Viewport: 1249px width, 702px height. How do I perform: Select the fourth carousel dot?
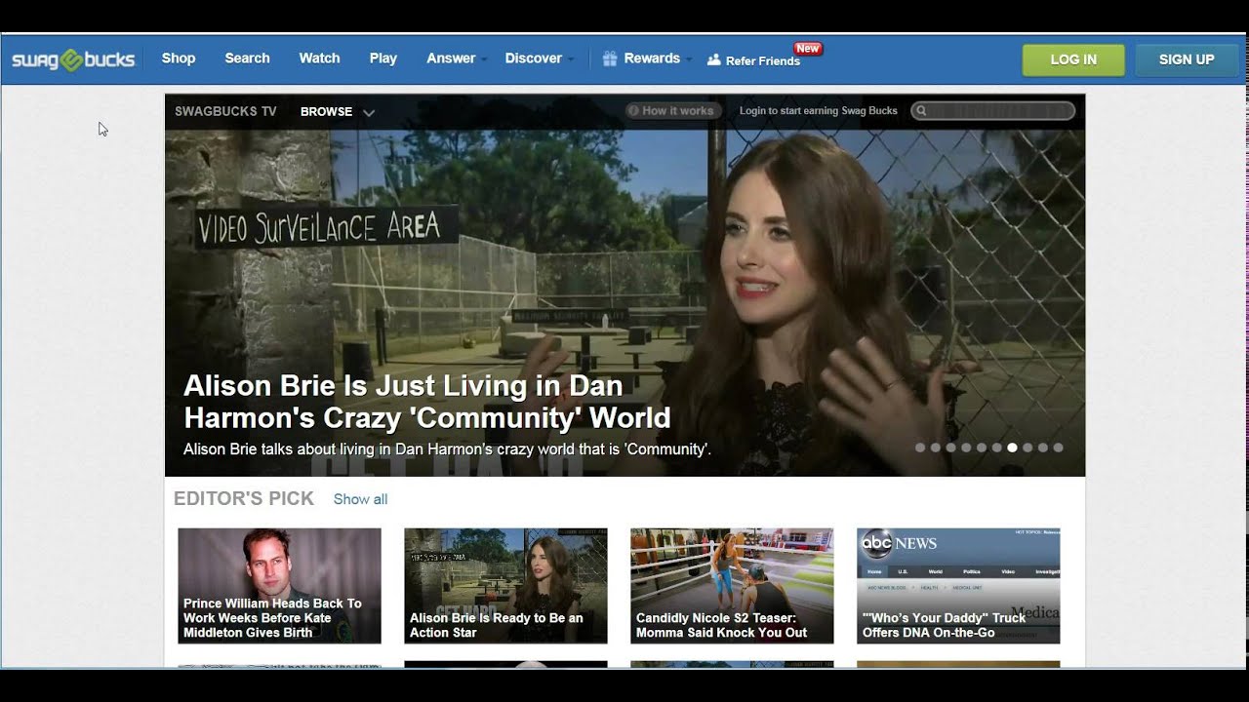[966, 448]
